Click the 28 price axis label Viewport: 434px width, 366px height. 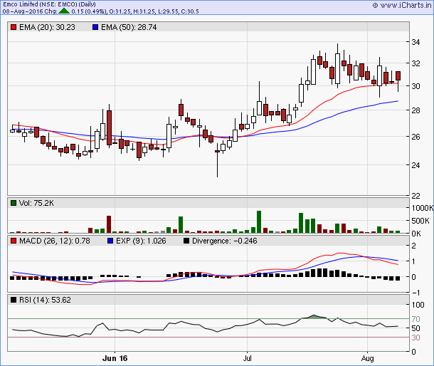click(x=416, y=110)
